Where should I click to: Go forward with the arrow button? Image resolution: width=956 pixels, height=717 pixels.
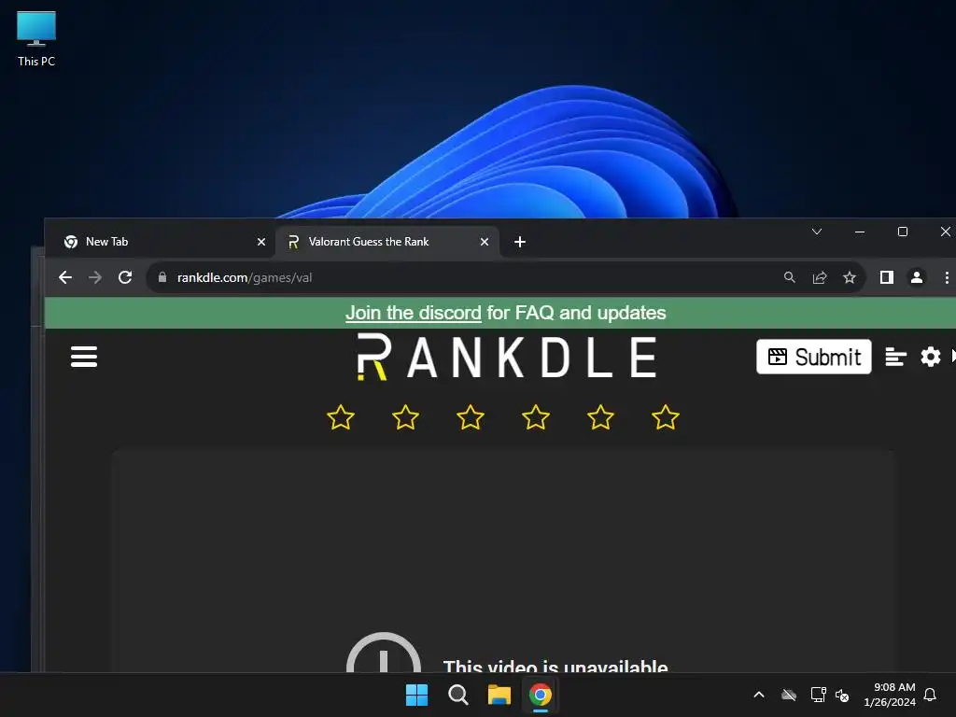point(95,277)
